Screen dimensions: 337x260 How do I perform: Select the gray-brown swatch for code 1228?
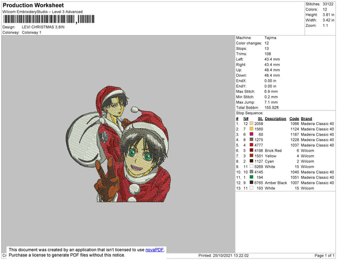click(x=252, y=140)
